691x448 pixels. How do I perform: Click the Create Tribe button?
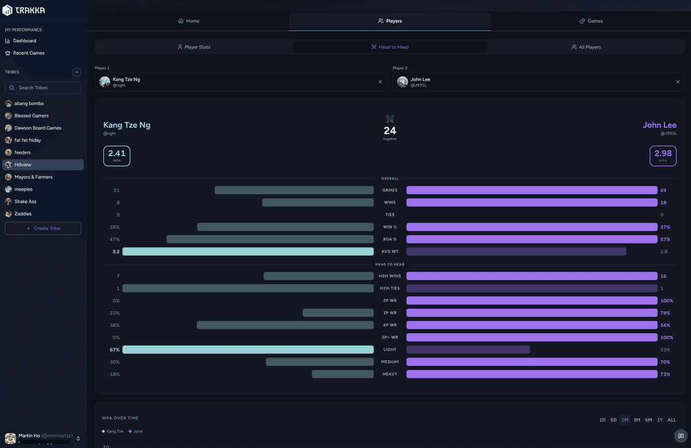point(43,229)
